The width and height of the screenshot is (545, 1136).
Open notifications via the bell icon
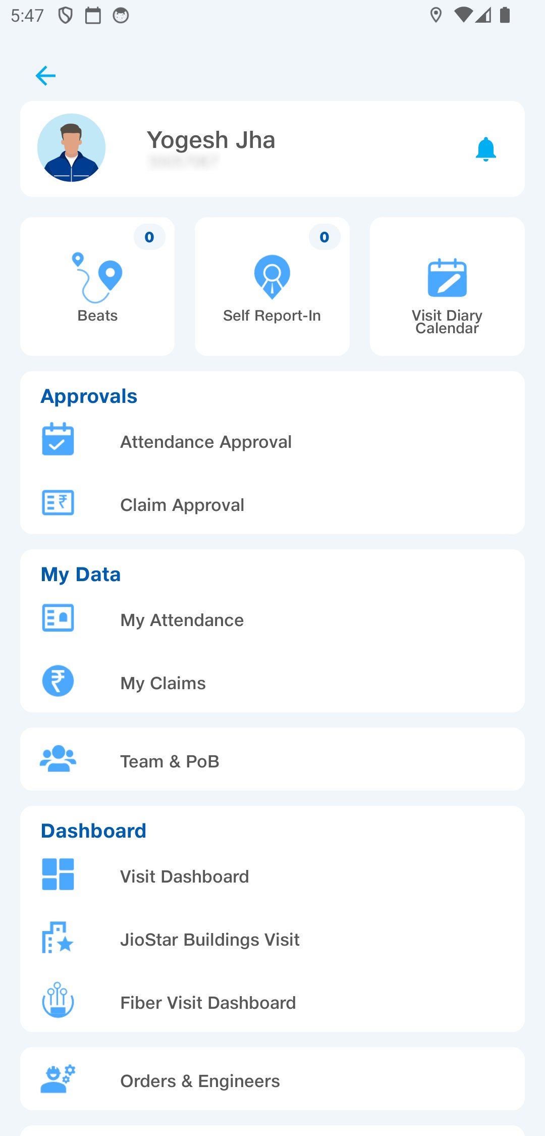point(485,149)
